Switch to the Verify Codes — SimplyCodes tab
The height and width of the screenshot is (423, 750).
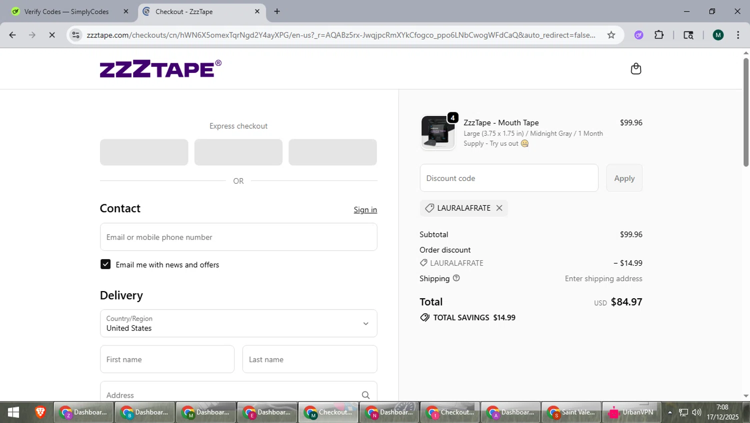pos(67,11)
